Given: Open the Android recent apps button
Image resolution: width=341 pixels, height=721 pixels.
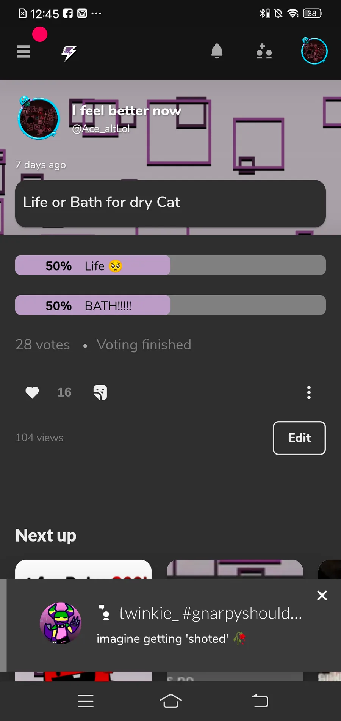Looking at the screenshot, I should point(86,701).
